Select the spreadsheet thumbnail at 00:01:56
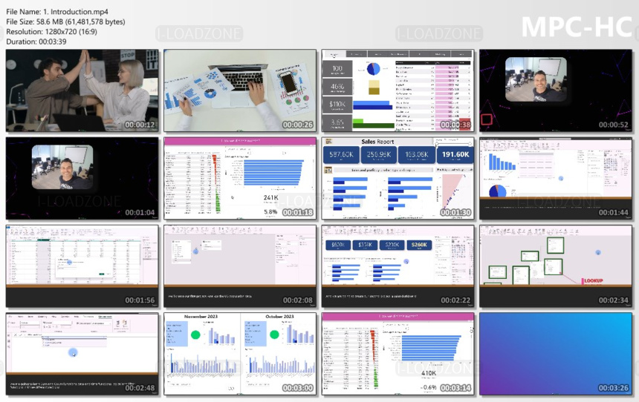The image size is (639, 402). (82, 266)
